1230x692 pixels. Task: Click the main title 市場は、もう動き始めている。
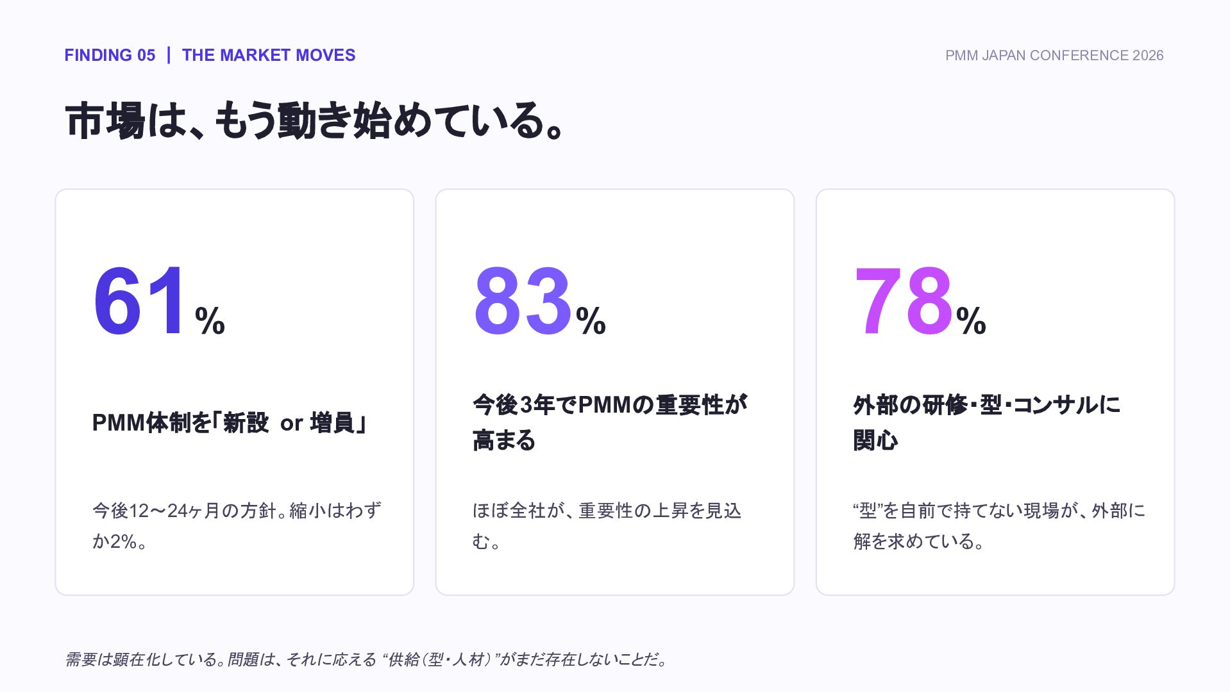[315, 120]
